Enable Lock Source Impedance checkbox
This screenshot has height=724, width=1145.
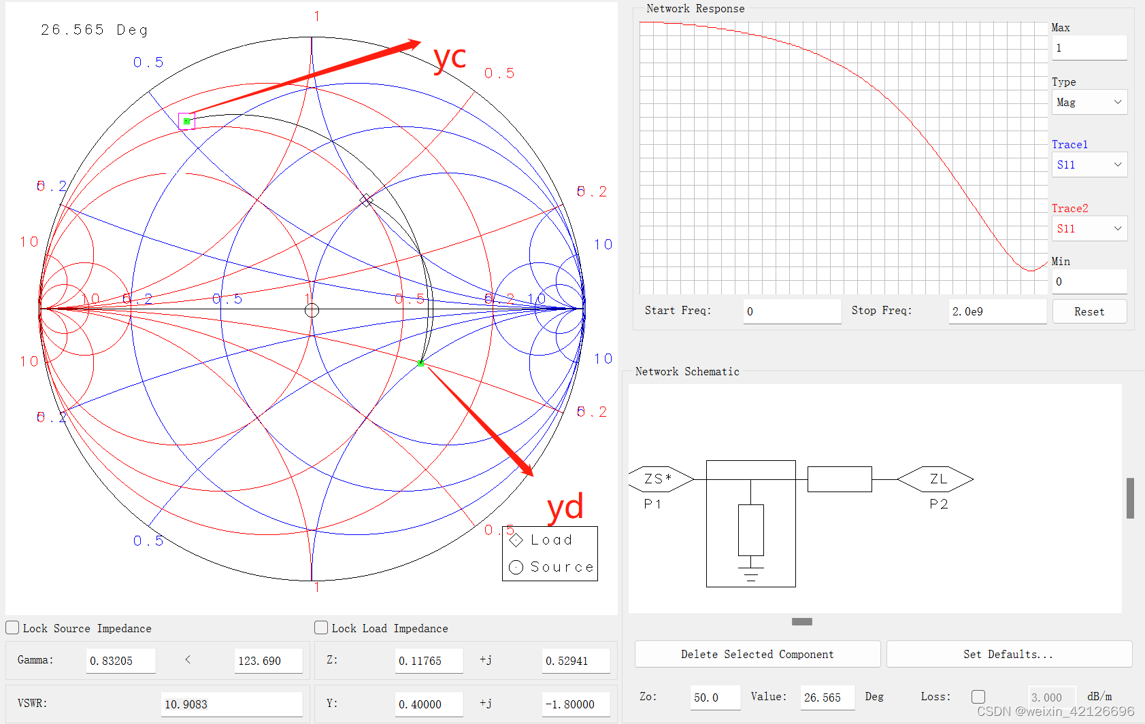click(x=12, y=627)
